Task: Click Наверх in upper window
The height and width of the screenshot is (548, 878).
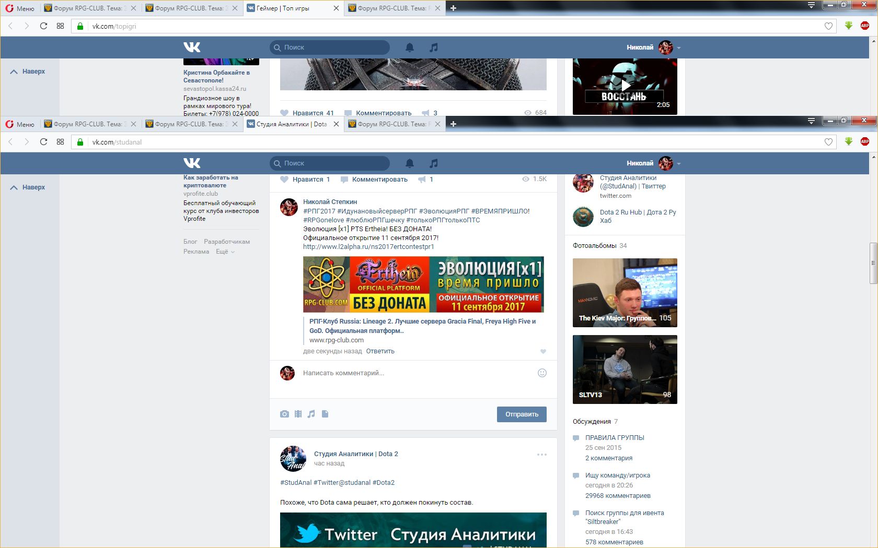Action: (x=28, y=72)
